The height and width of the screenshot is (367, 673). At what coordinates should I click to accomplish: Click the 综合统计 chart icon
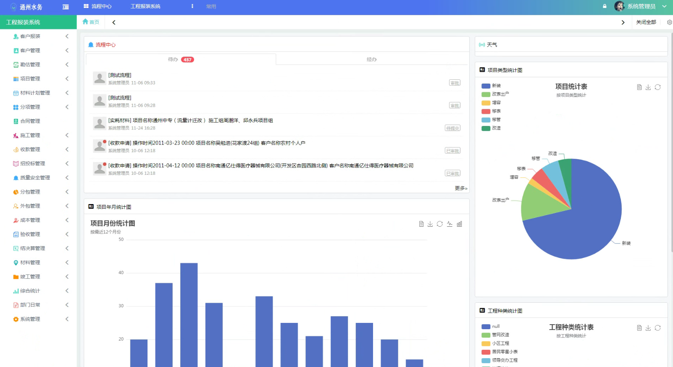[x=16, y=291]
